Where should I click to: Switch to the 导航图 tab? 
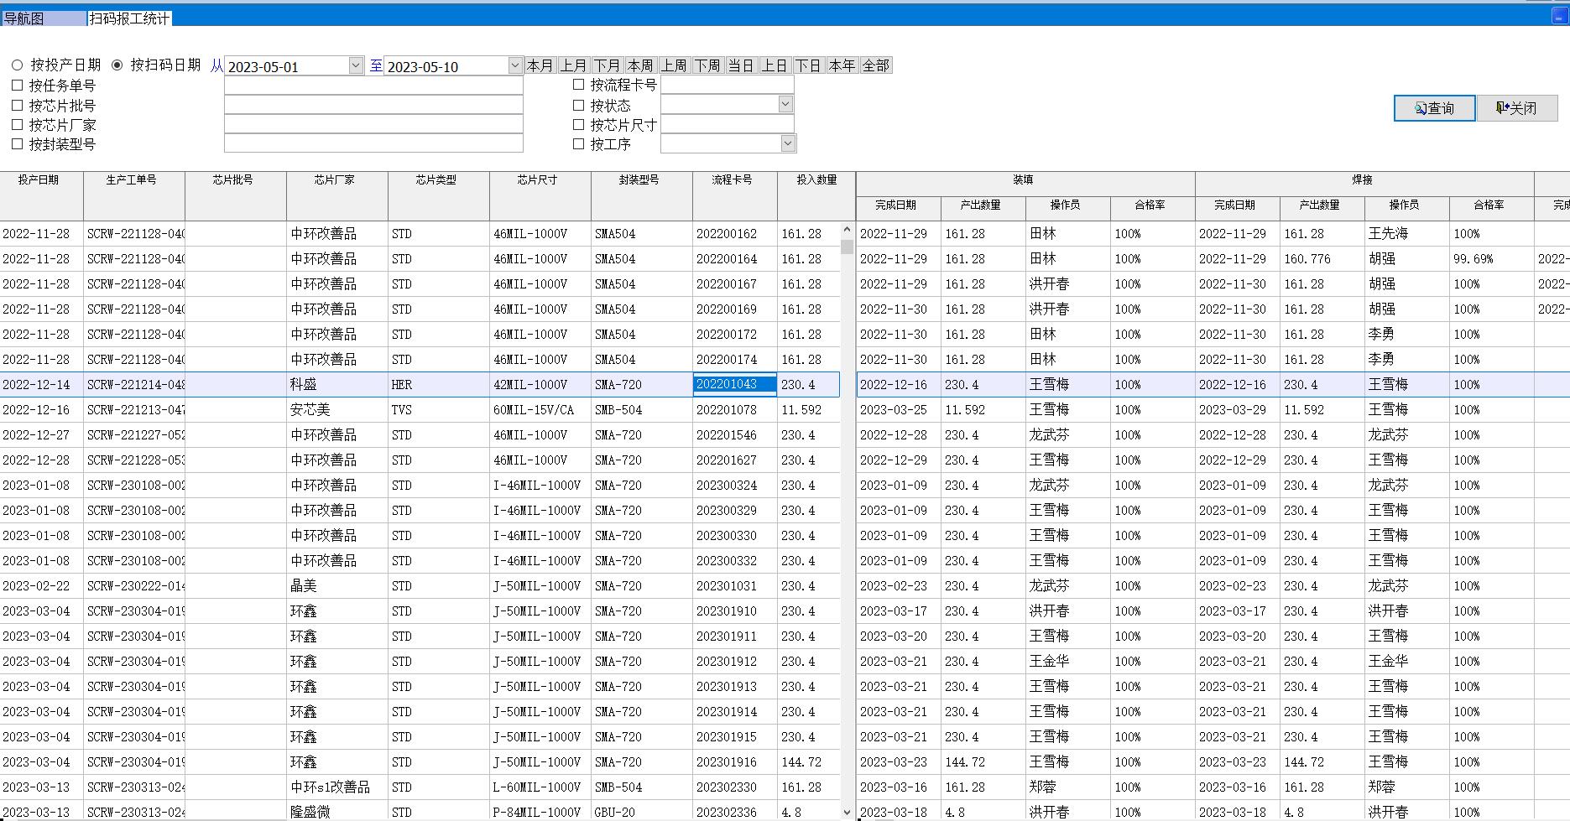point(25,18)
